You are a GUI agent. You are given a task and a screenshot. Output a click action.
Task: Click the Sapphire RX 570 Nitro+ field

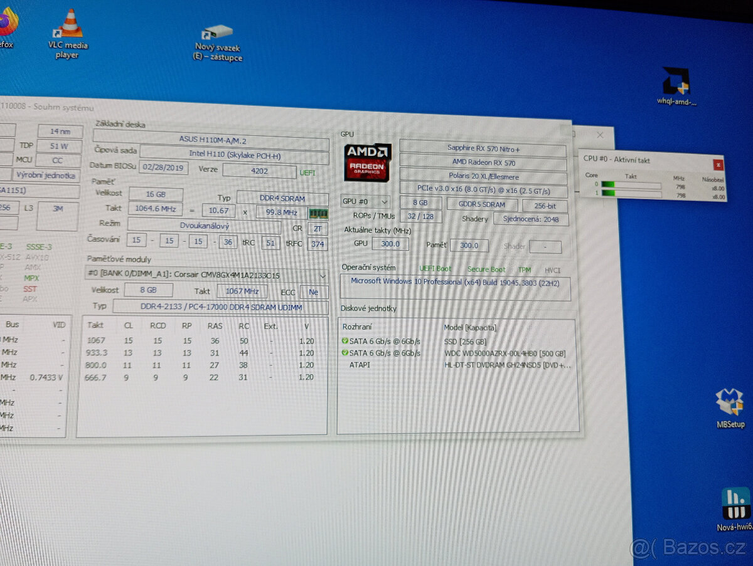483,149
